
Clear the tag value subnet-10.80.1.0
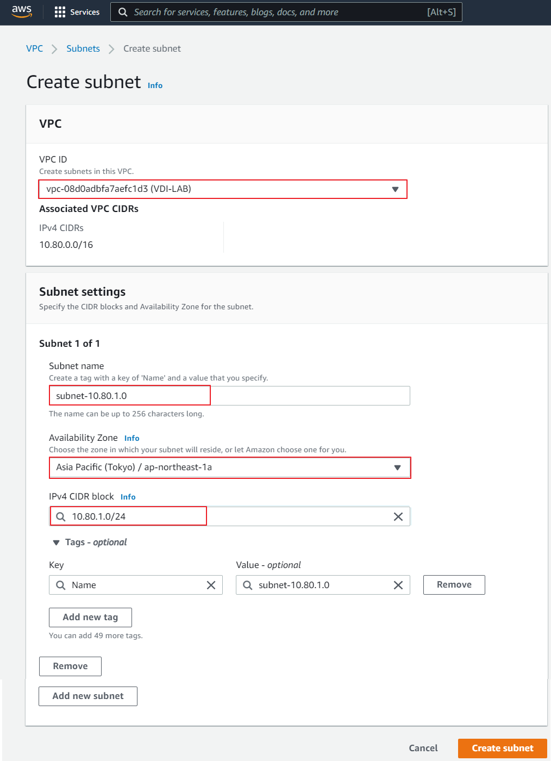pos(398,585)
